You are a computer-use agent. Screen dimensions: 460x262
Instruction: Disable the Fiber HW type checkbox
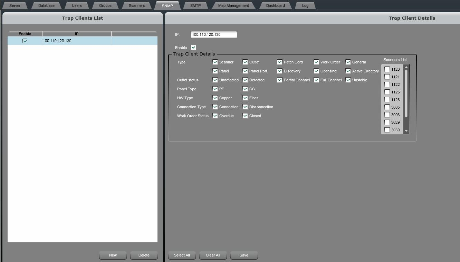(245, 98)
